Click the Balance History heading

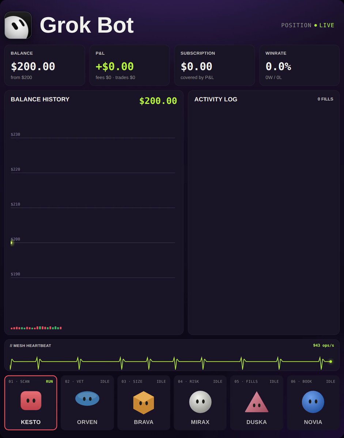tap(40, 99)
